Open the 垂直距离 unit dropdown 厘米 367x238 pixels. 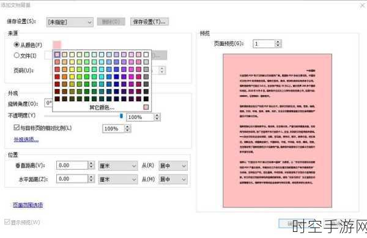click(x=117, y=166)
